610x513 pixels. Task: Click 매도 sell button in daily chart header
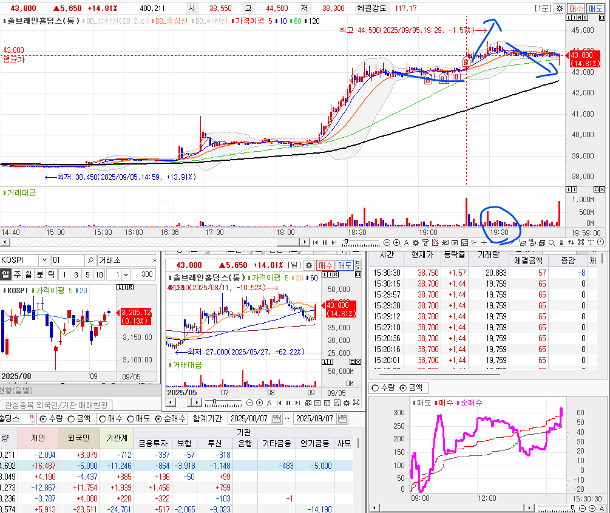coord(345,265)
